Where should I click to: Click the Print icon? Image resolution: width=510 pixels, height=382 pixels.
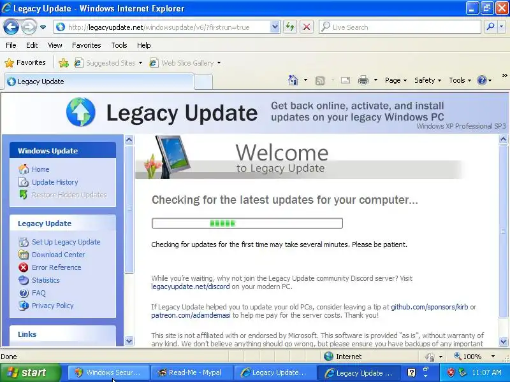pyautogui.click(x=363, y=80)
